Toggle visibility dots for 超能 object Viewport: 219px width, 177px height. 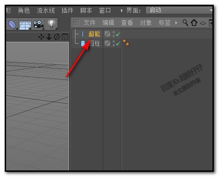113,34
